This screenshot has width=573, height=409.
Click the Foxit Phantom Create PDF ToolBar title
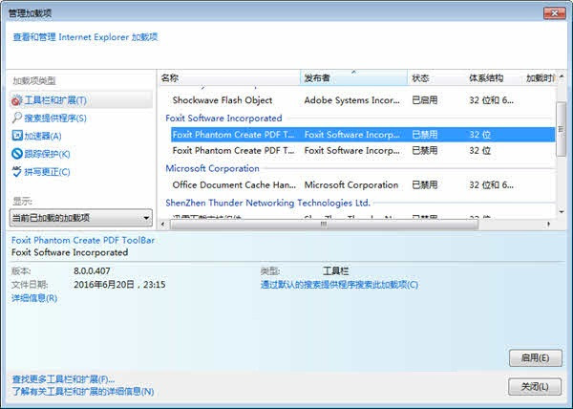83,240
